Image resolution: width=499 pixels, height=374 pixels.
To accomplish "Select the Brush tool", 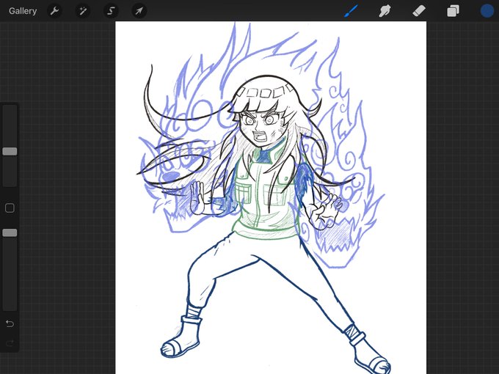I will click(x=352, y=11).
